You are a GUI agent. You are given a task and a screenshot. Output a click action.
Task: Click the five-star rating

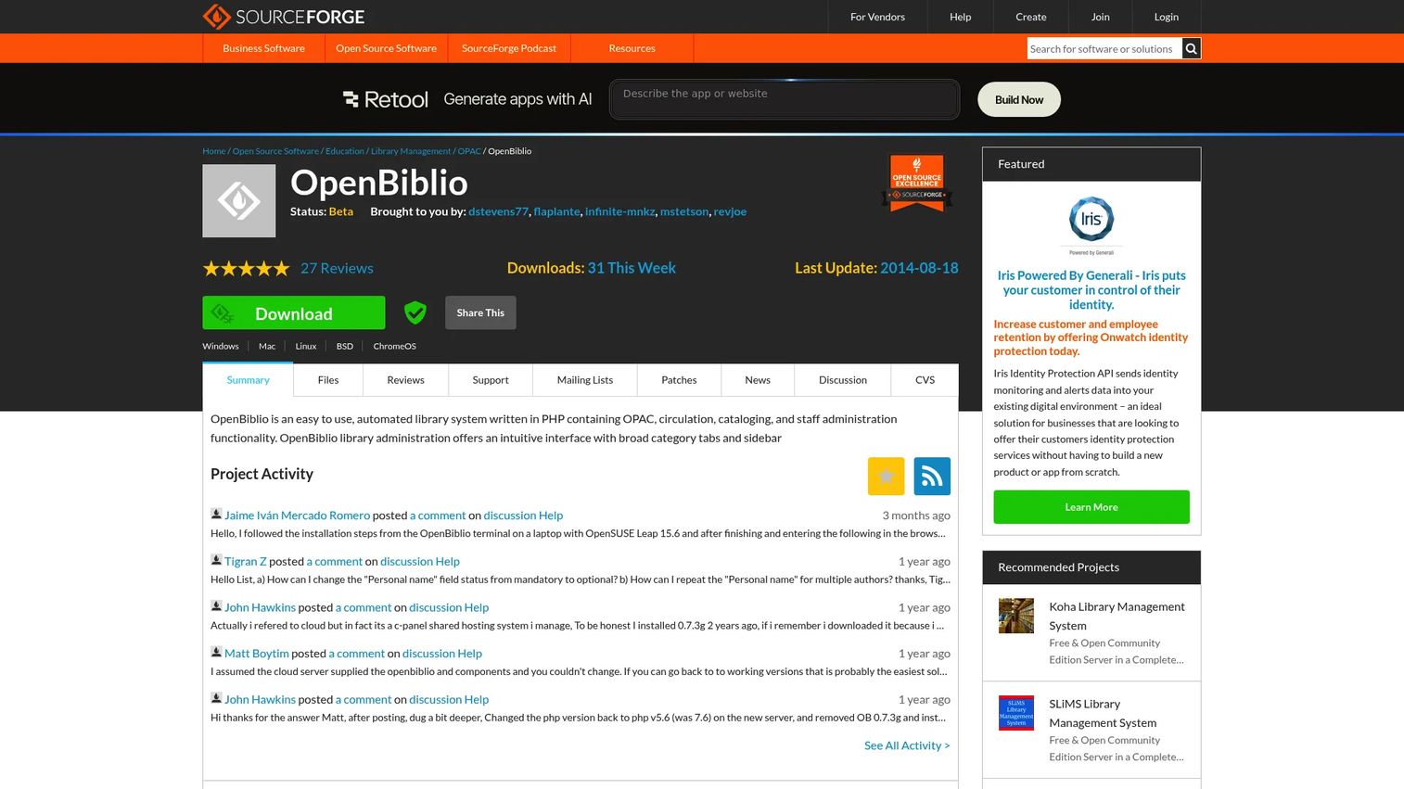[x=247, y=269]
